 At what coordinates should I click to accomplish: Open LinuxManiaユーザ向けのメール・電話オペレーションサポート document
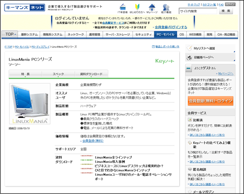tap(133, 177)
